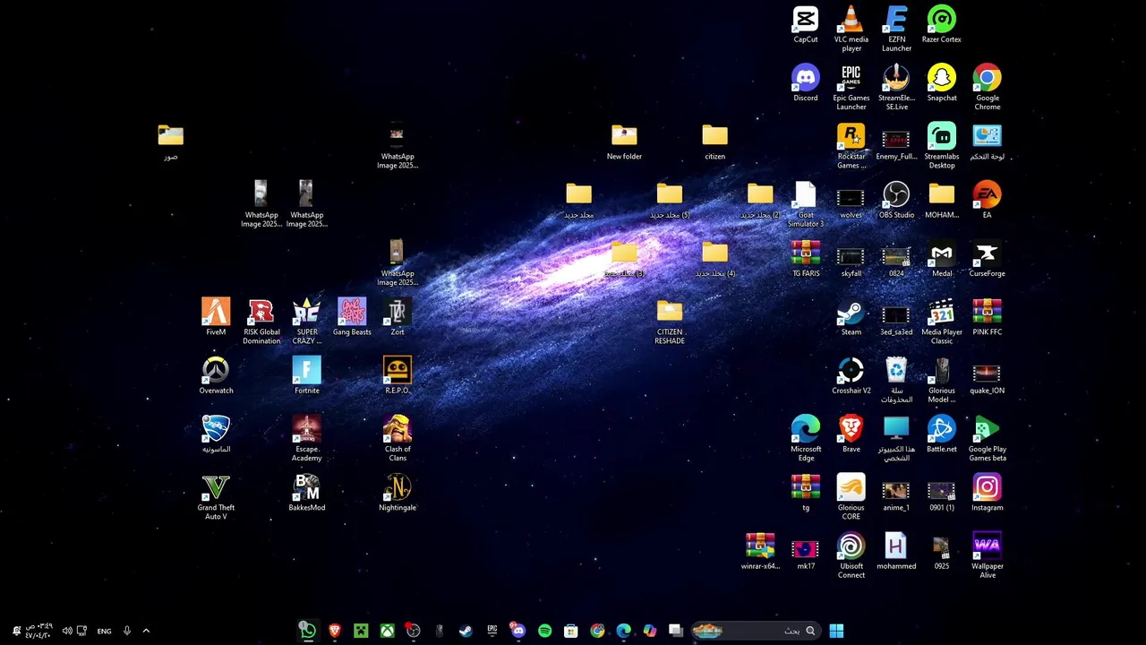Select the BakkesMod desktop icon
1146x645 pixels.
[x=306, y=493]
